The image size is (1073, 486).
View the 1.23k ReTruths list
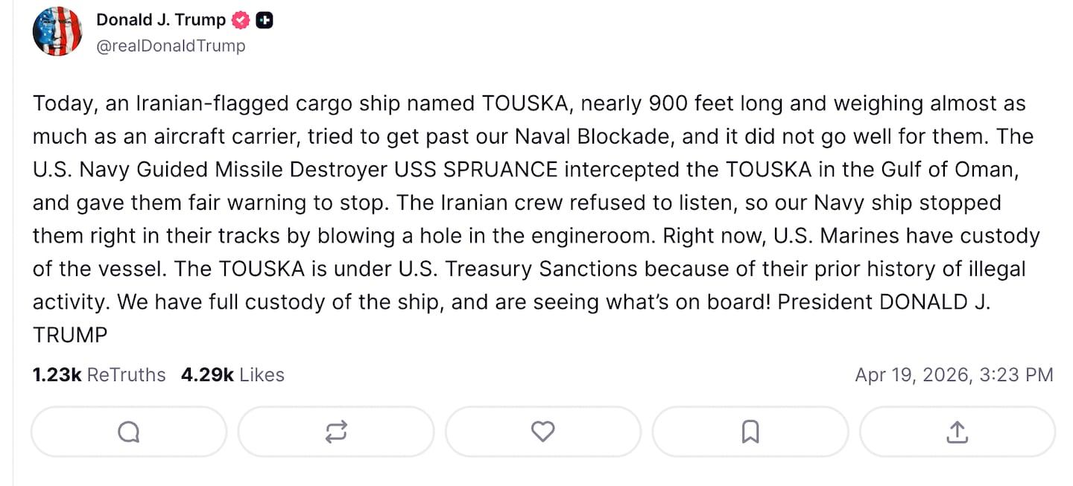[x=99, y=374]
